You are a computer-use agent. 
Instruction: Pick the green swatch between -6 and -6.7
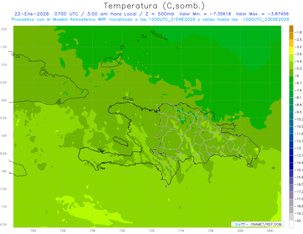(x=291, y=80)
